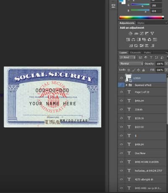Toggle visibility of 'Due Now' text layer
The height and width of the screenshot is (193, 168).
[121, 153]
